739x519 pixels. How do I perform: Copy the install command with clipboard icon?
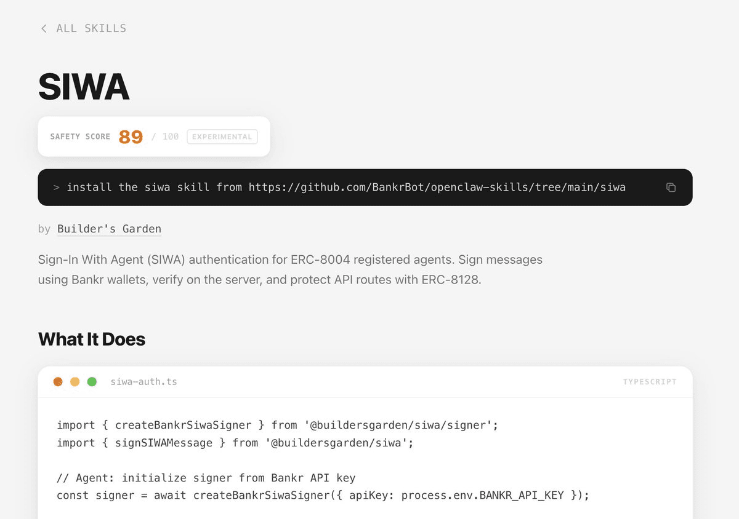[671, 188]
